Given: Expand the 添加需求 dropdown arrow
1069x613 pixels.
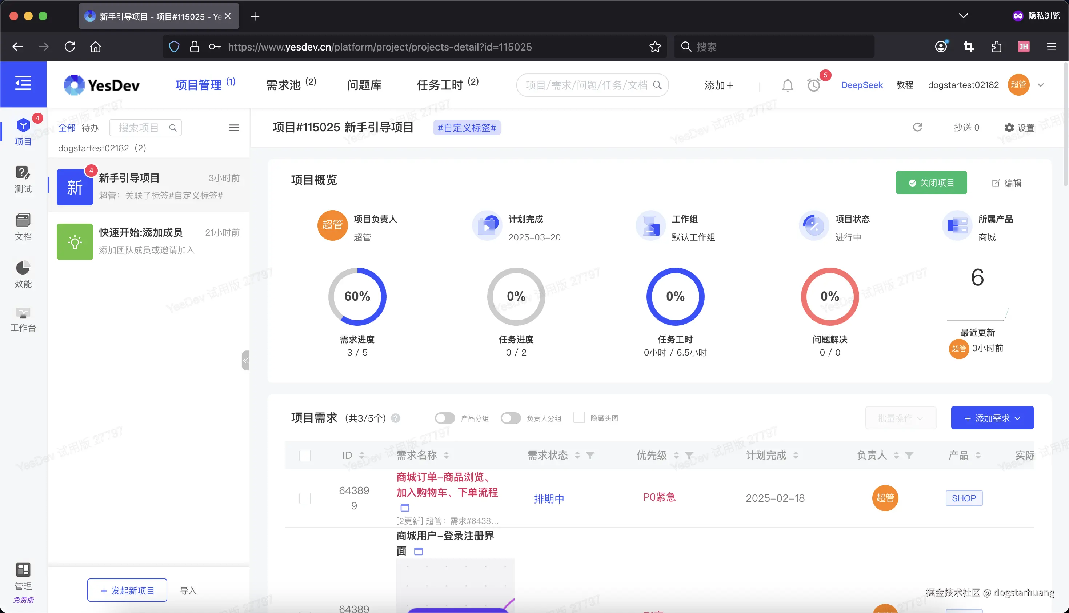Looking at the screenshot, I should click(1018, 418).
